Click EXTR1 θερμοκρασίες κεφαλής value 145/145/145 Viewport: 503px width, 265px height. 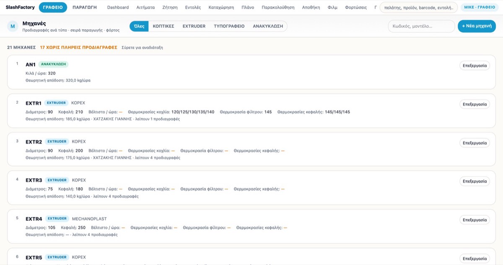(337, 112)
